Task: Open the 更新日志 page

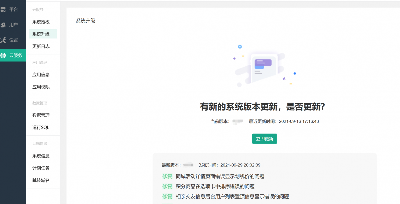Action: [41, 46]
